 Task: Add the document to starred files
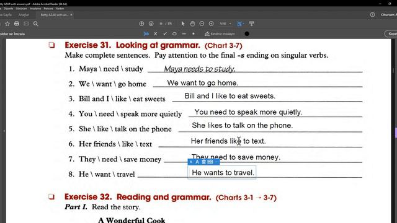click(x=7, y=24)
